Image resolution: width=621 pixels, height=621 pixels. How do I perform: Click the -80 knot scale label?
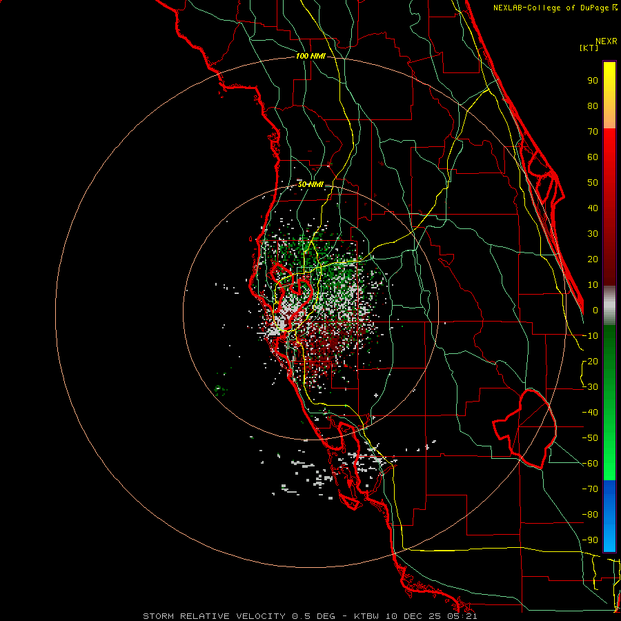(590, 515)
